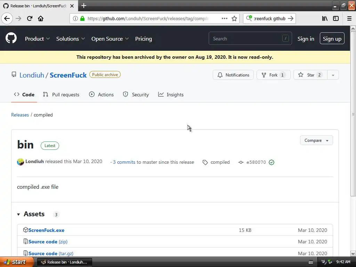Click the verified commit check icon

(x=271, y=162)
